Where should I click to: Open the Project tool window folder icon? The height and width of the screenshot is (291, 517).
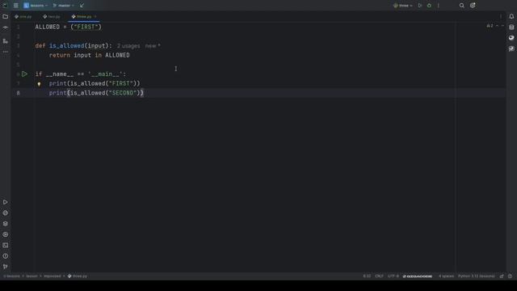6,16
